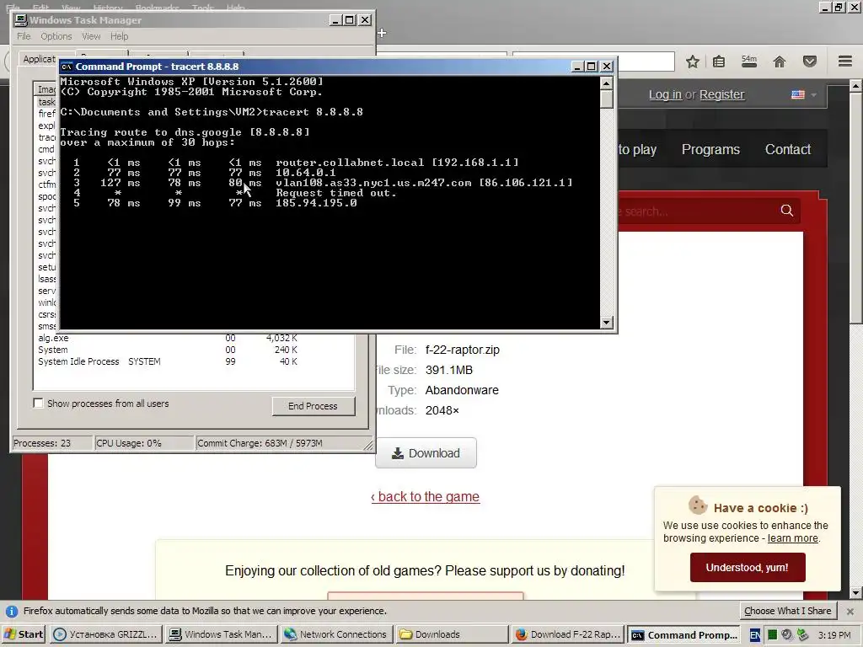Click Choose What I Share button
The image size is (863, 647).
point(788,612)
